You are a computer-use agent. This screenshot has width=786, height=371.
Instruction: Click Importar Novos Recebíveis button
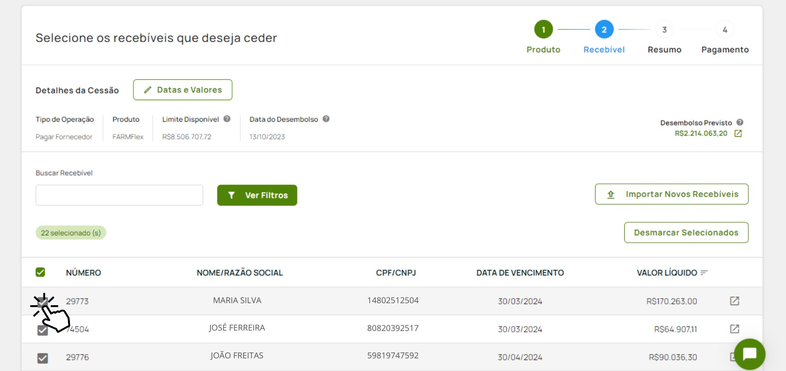coord(671,194)
